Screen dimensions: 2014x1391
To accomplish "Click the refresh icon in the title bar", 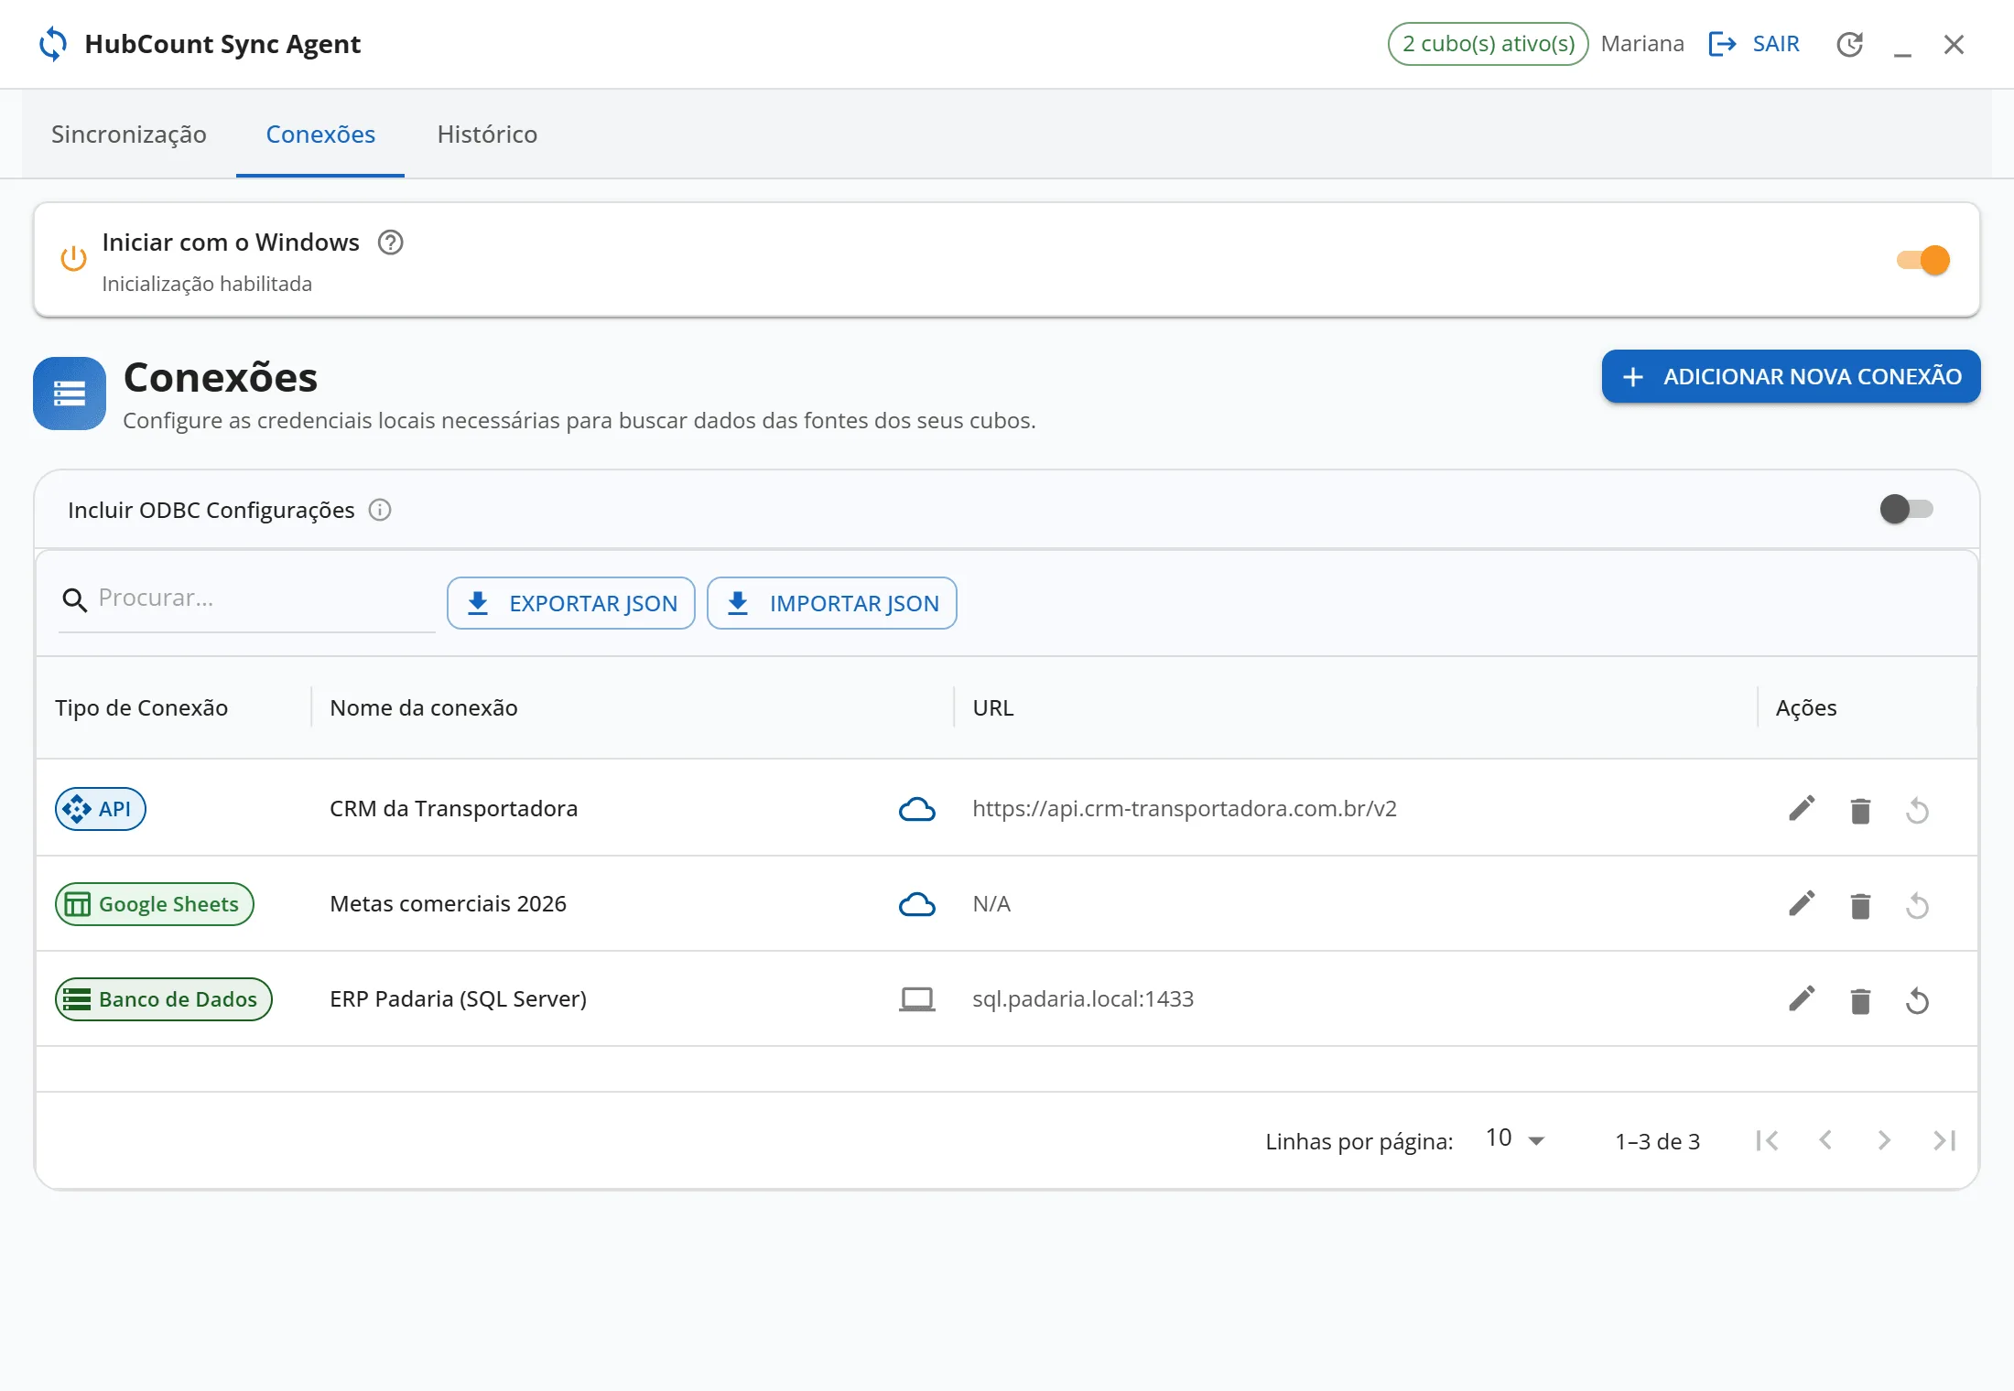I will click(x=1850, y=44).
